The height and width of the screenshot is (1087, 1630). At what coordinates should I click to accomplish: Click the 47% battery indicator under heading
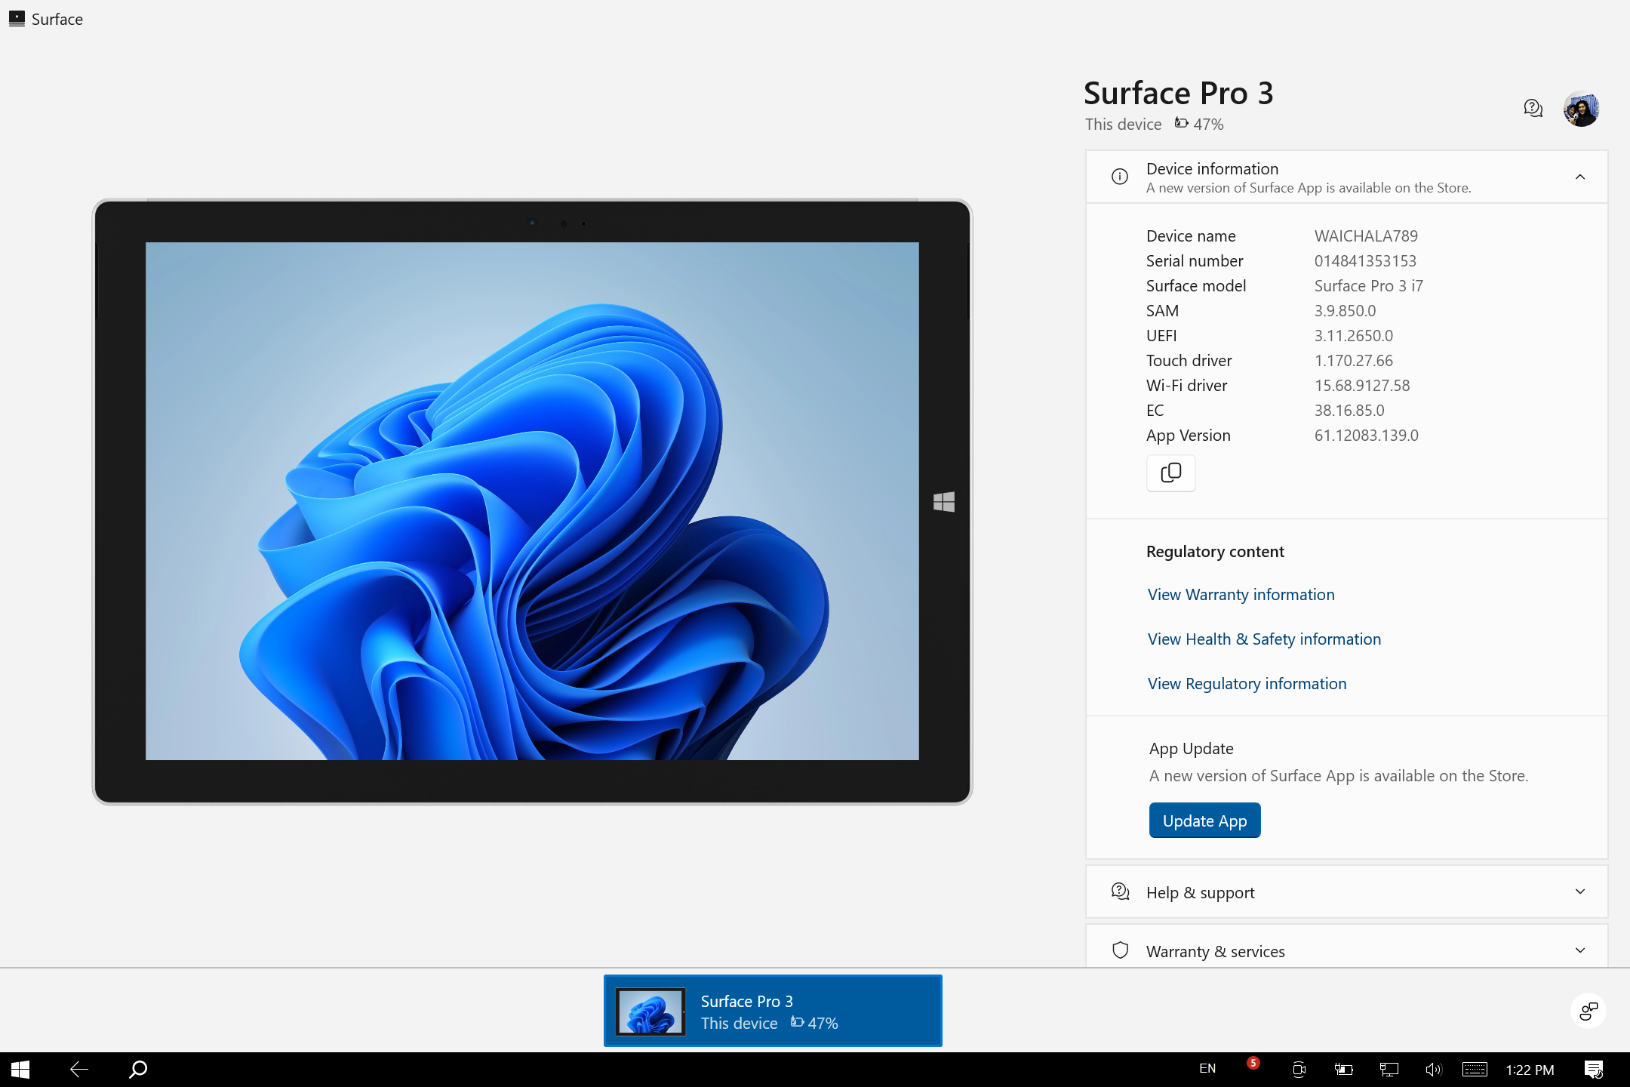point(1199,125)
